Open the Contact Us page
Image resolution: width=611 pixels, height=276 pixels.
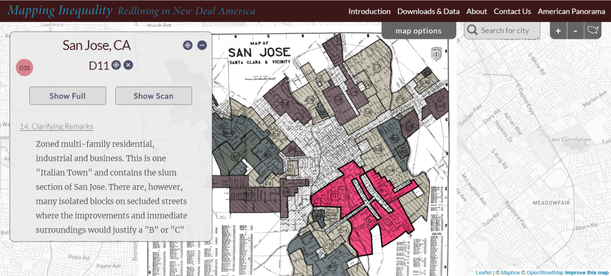512,11
